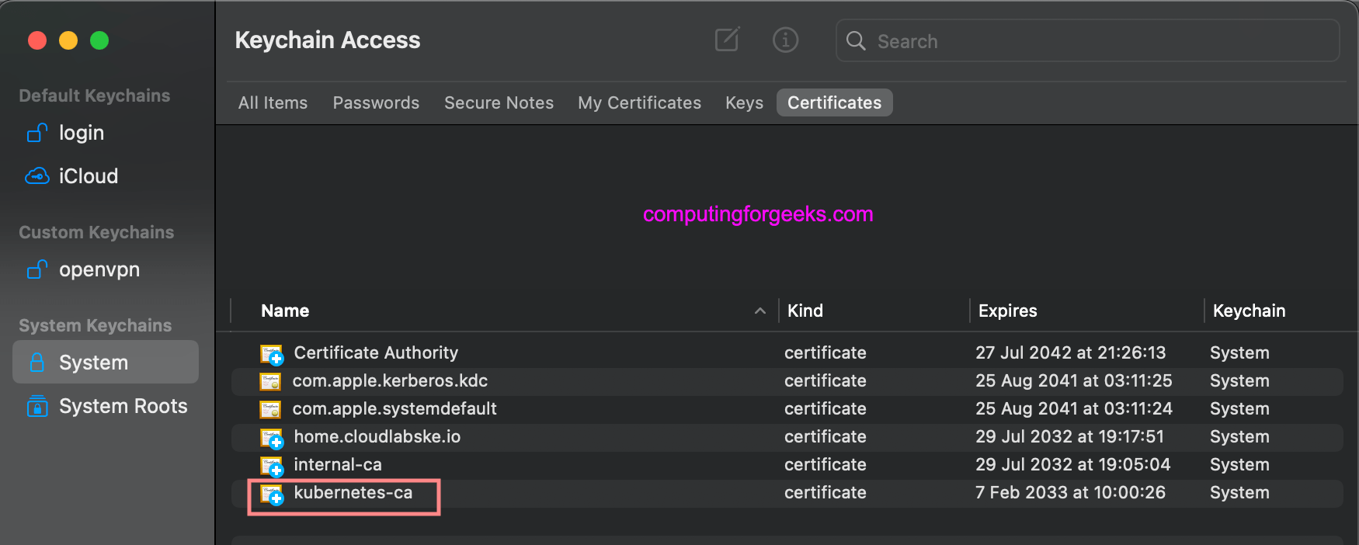Open the info icon in the toolbar
The image size is (1359, 545).
pos(785,40)
